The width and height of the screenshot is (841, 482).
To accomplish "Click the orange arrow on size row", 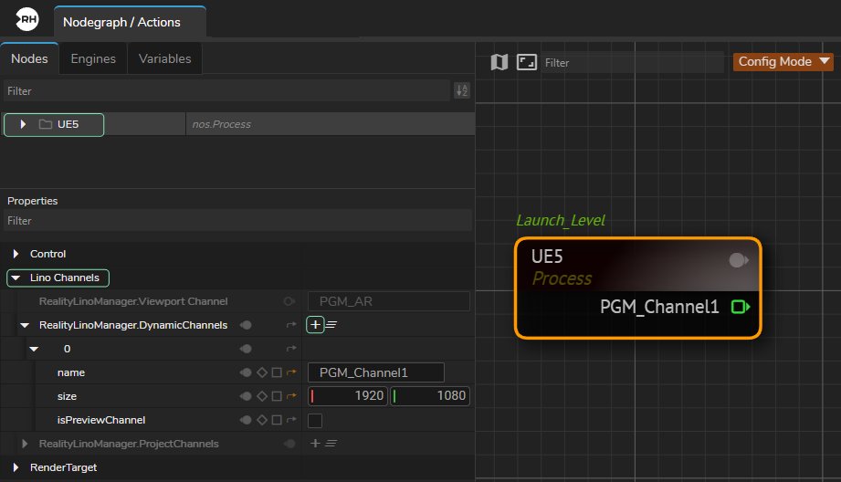I will point(291,396).
